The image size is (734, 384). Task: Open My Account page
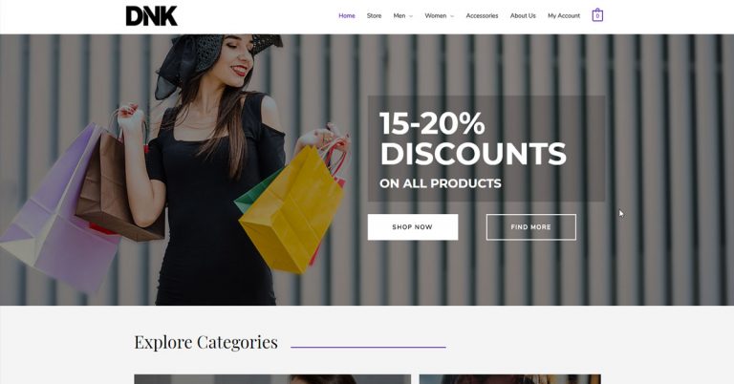point(564,16)
